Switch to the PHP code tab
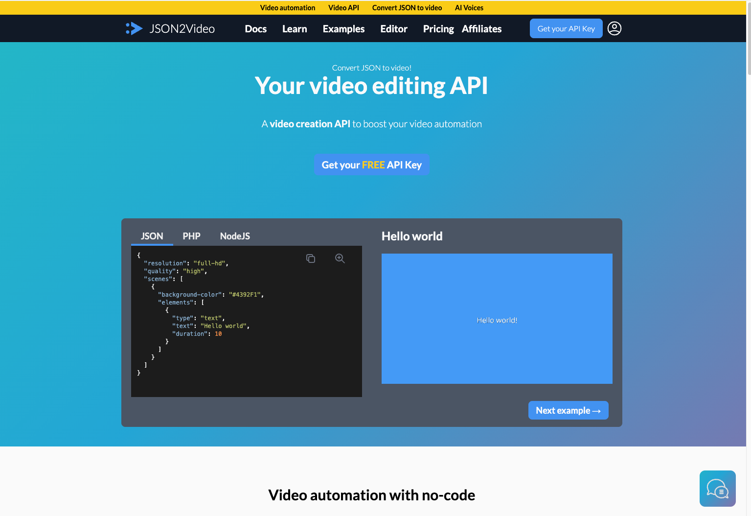Screen dimensions: 751x516 pos(191,236)
